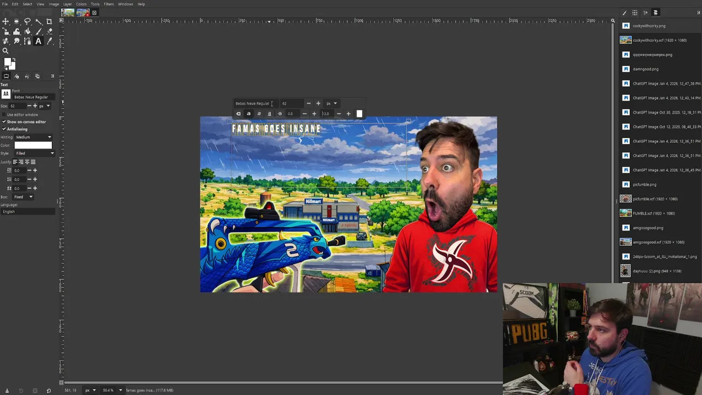Decrease font size in on-canvas toolbar

pos(309,103)
